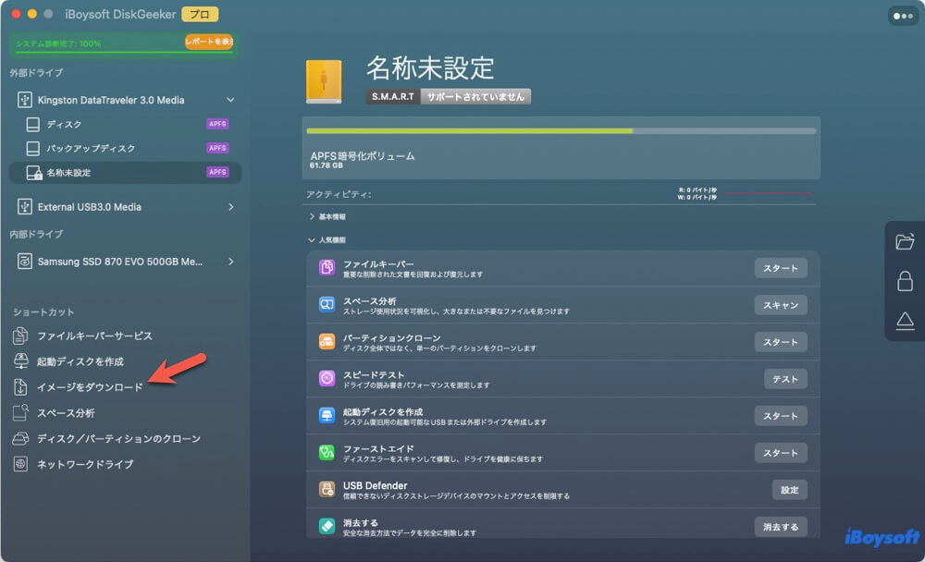Expand the 基本情報 section
Viewport: 925px width, 562px height.
[312, 216]
